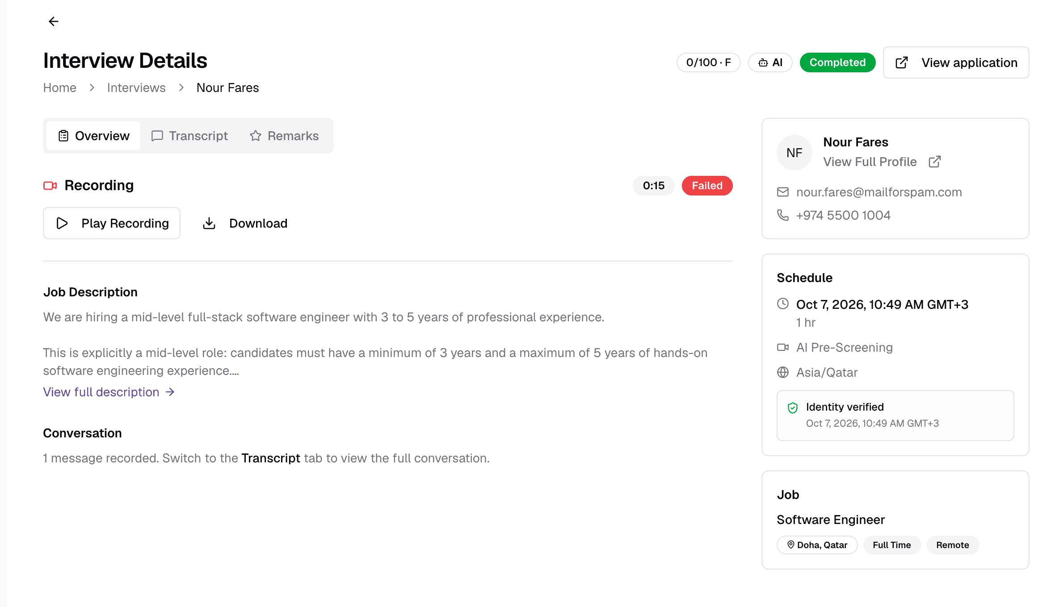This screenshot has width=1051, height=607.
Task: Click the red recording camera icon
Action: [50, 185]
